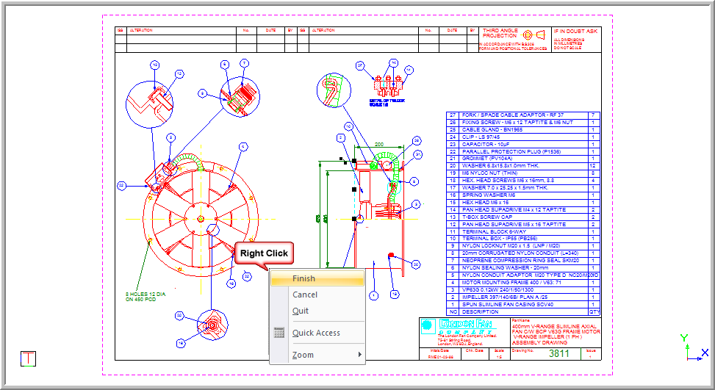Select the CAPACITOR - 10uF parts row
This screenshot has height=390, width=715.
tap(515, 144)
